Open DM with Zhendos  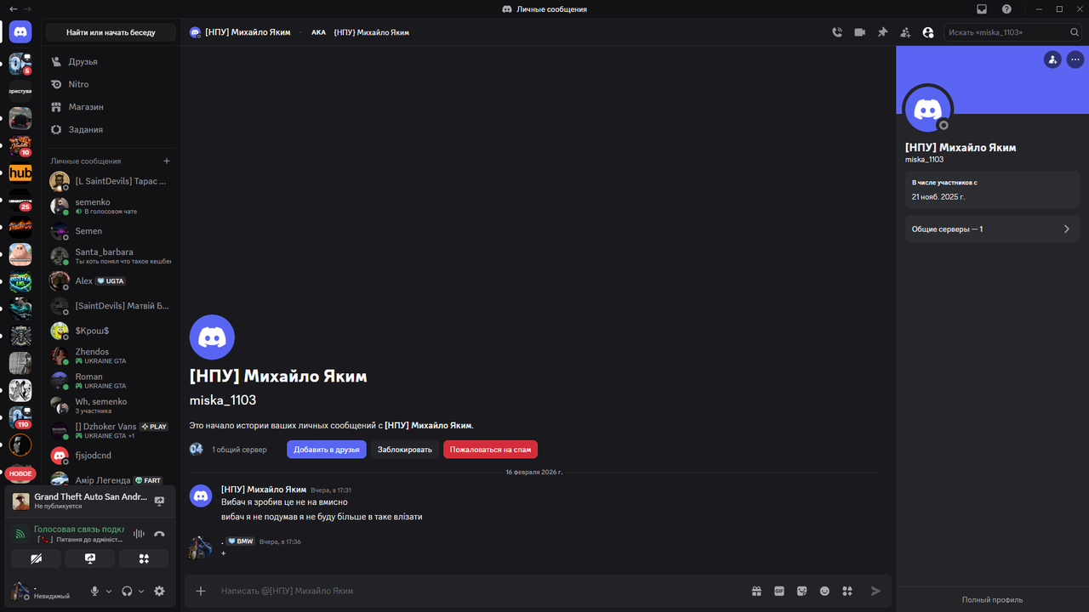tap(111, 355)
